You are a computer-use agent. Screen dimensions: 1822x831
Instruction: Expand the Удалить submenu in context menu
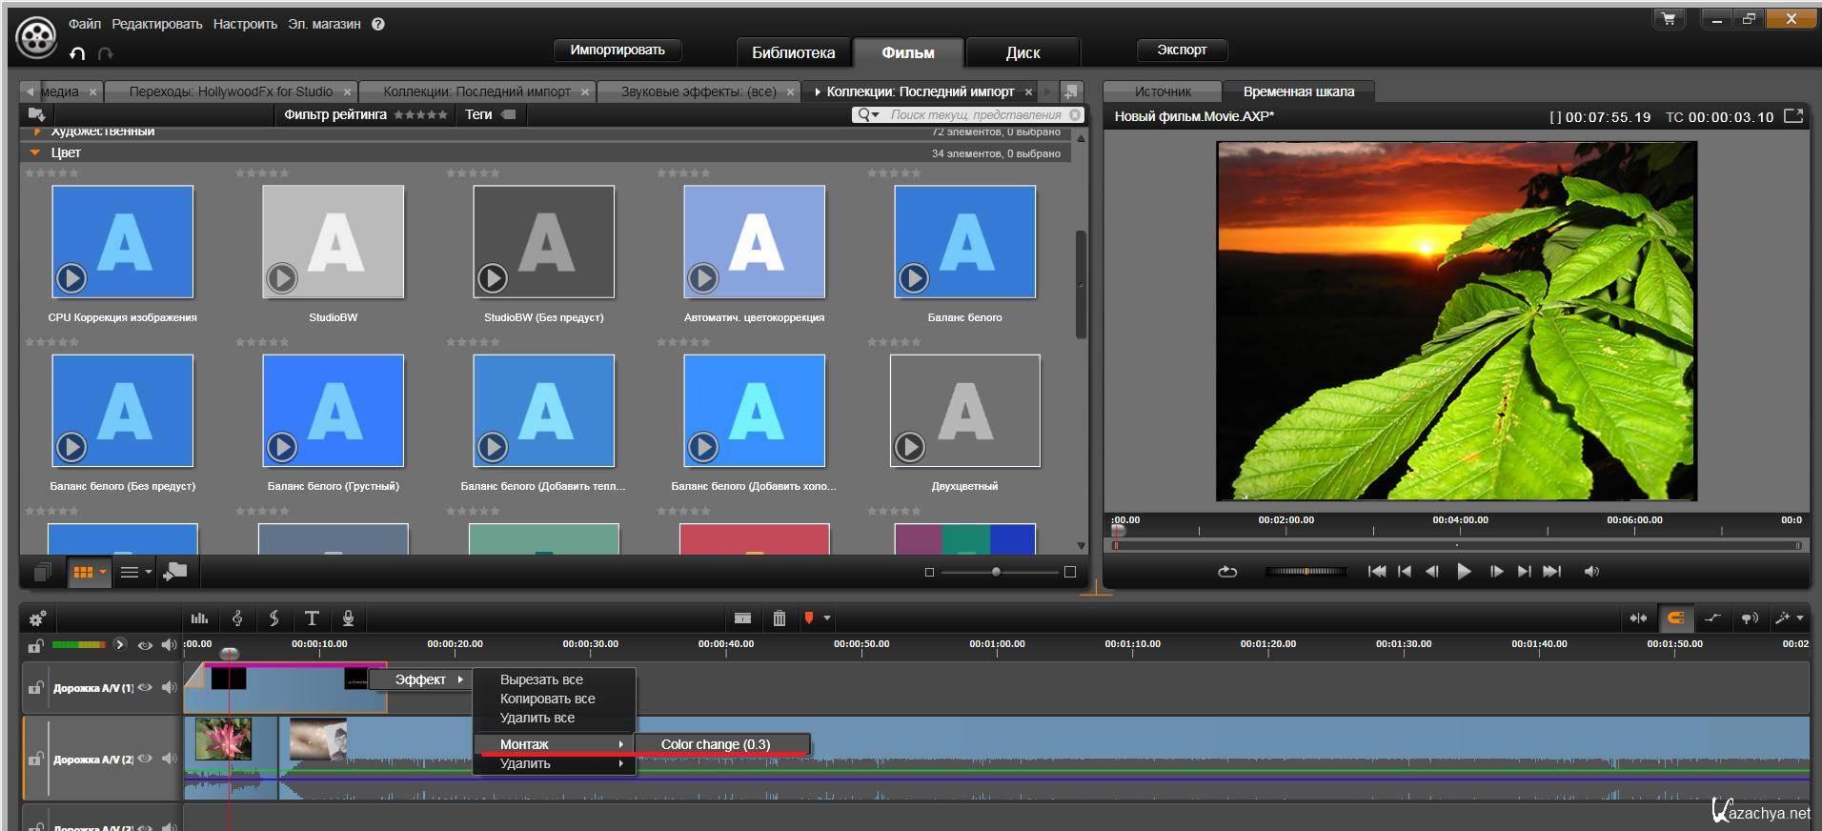pyautogui.click(x=555, y=763)
